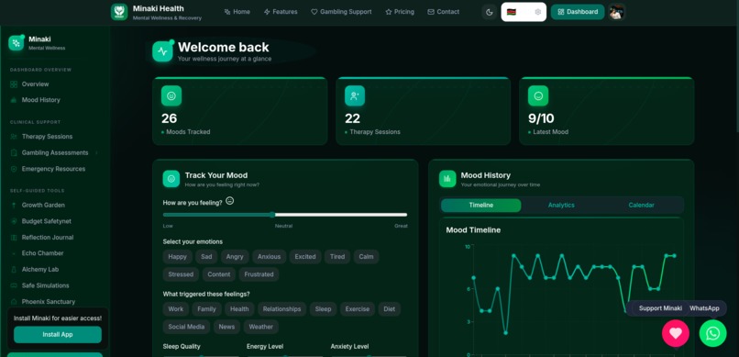Click the Welcome back pulse icon
Viewport: 739px width, 357px height.
(162, 51)
